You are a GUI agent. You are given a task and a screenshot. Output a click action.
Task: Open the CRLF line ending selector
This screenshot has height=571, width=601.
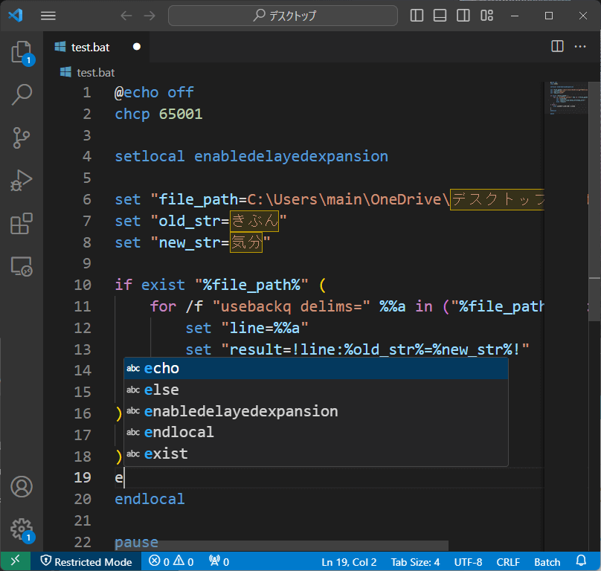pyautogui.click(x=509, y=562)
